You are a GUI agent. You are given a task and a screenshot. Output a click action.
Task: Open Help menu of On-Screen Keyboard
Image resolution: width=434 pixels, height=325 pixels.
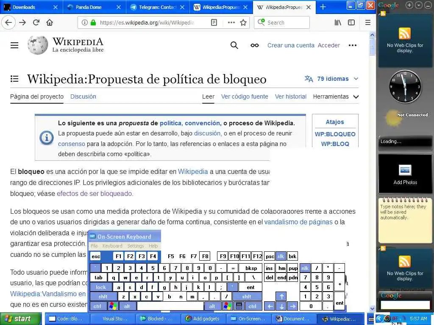(153, 246)
